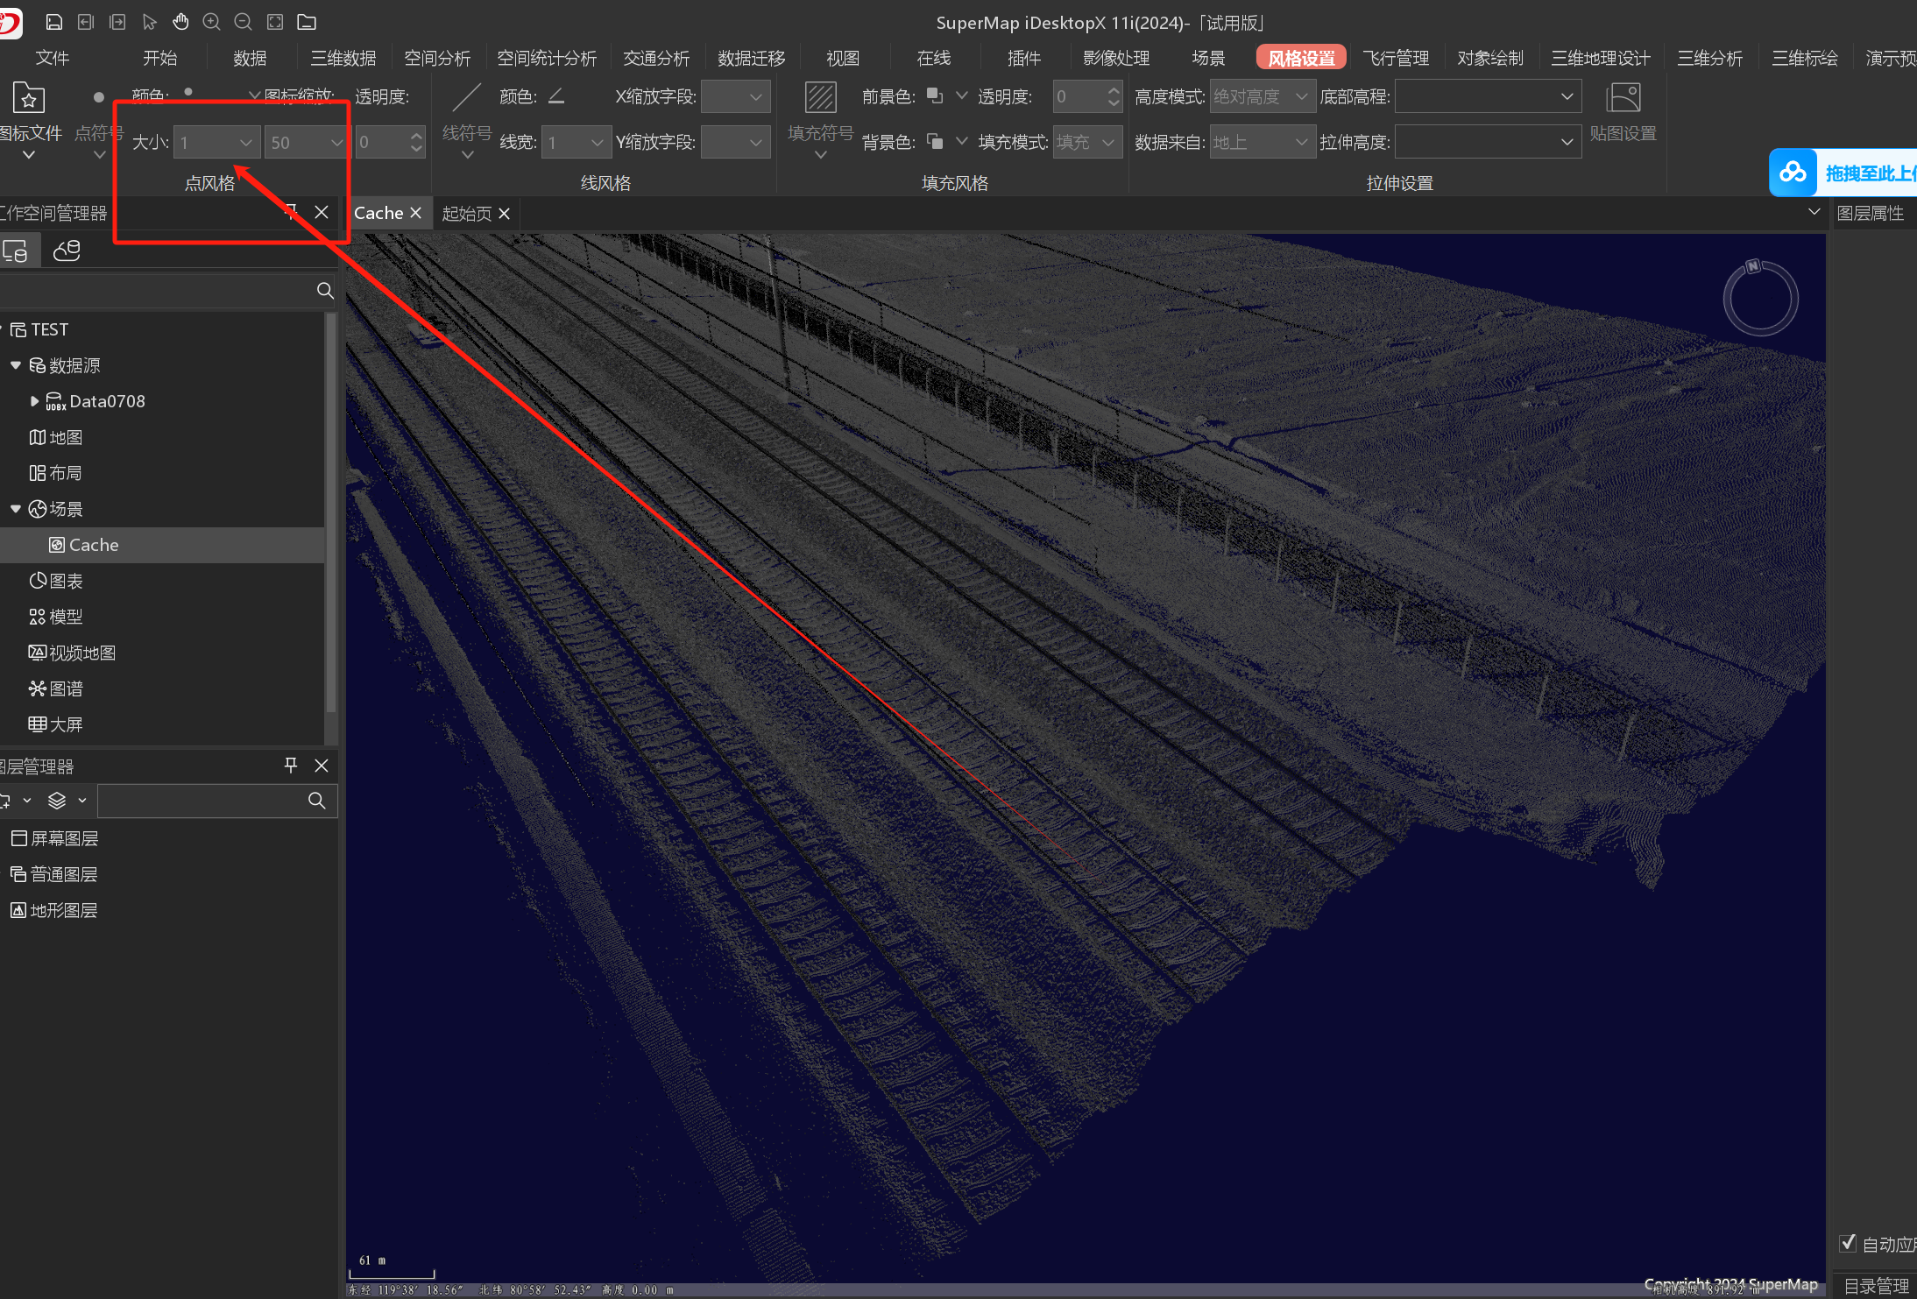Click the 贴图设置 texture settings icon
1917x1299 pixels.
1623,98
